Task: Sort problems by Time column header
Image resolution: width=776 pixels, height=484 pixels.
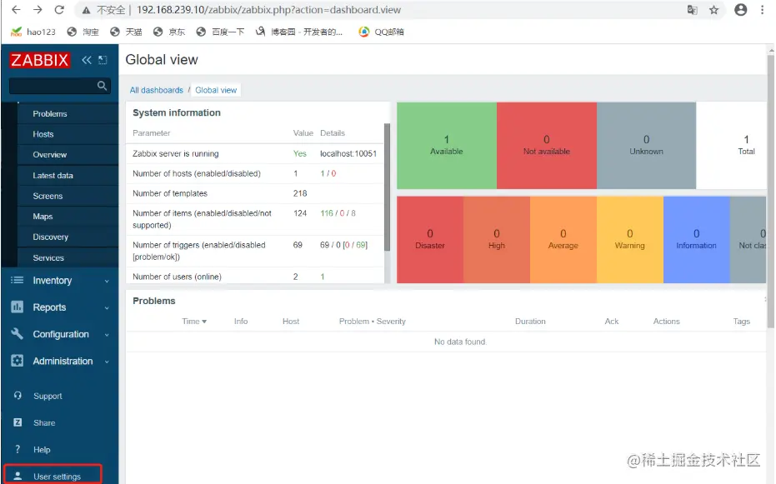Action: [x=194, y=322]
